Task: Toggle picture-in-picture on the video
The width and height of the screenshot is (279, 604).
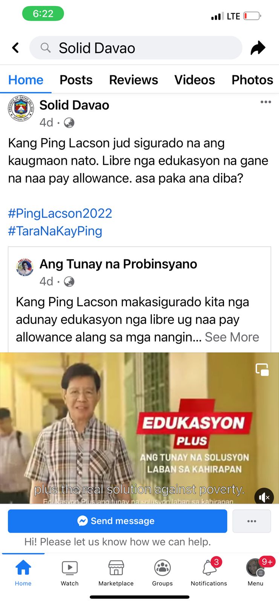Action: (x=262, y=370)
